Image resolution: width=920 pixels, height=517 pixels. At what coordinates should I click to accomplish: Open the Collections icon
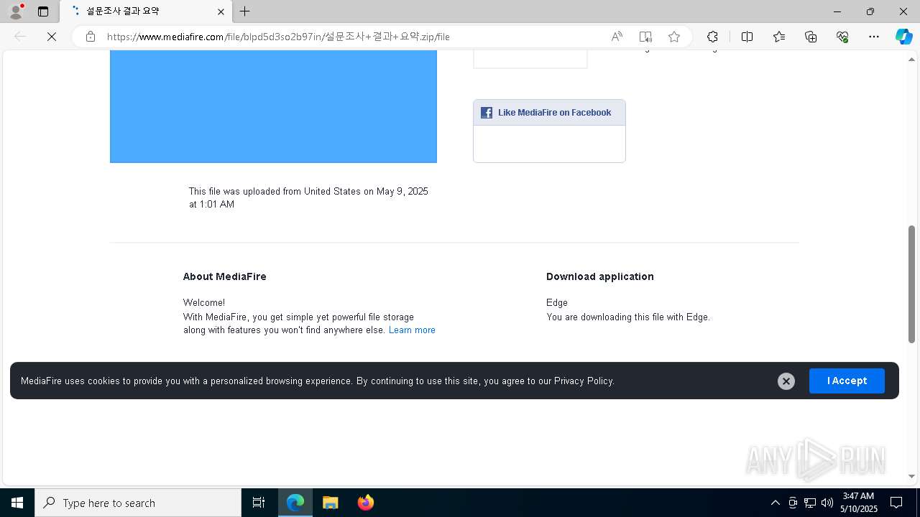pyautogui.click(x=811, y=37)
